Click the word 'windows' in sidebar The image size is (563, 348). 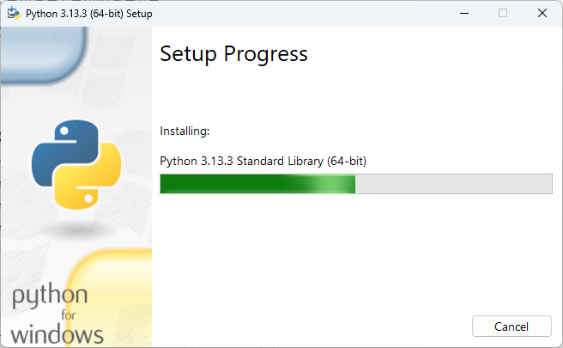(58, 333)
